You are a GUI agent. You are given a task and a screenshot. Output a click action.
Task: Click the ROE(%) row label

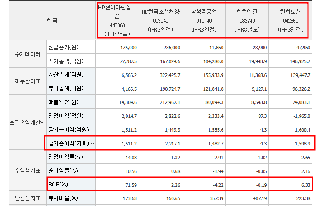pyautogui.click(x=58, y=185)
